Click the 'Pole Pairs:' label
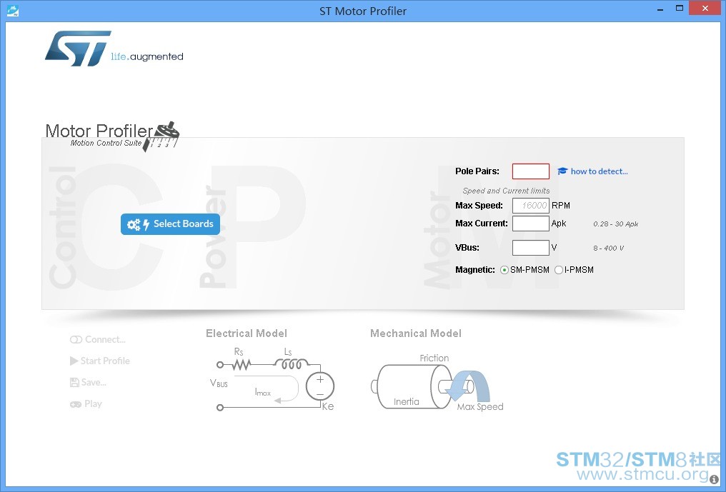Image resolution: width=726 pixels, height=492 pixels. pyautogui.click(x=477, y=171)
